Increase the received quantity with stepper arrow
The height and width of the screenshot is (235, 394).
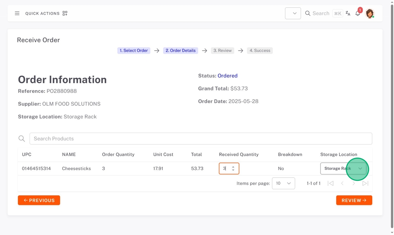233,167
